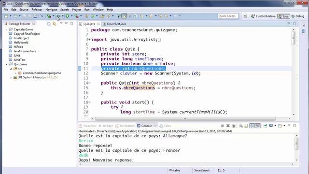
Task: Open the Navigate menu
Action: [x=51, y=10]
